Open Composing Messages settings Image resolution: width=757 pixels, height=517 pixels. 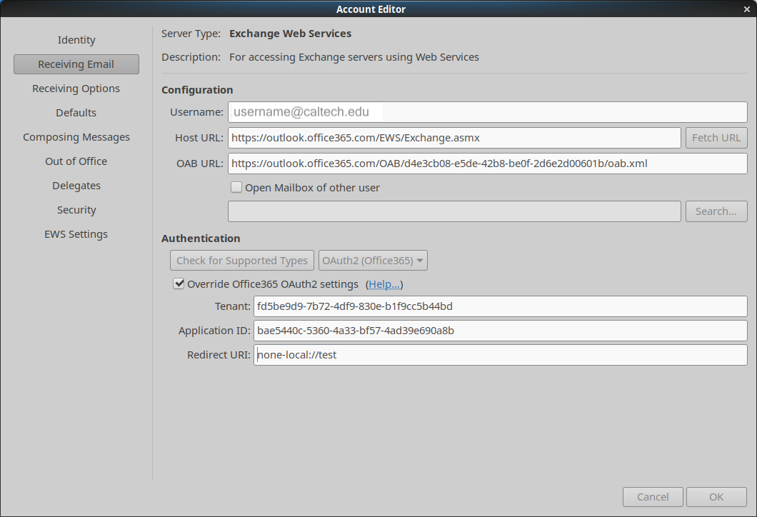pyautogui.click(x=76, y=137)
